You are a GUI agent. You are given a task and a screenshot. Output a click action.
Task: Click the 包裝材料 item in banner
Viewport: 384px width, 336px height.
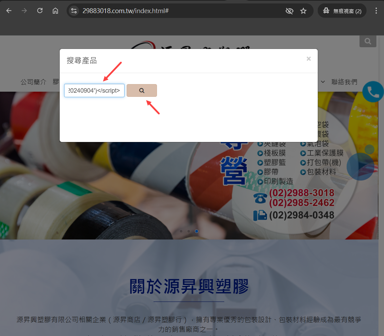tap(318, 172)
